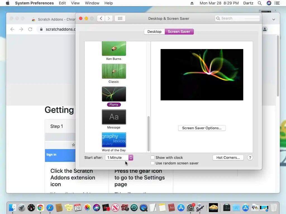Screen dimensions: 286x214
Task: Launch Safari from the Dock
Action: point(50,207)
